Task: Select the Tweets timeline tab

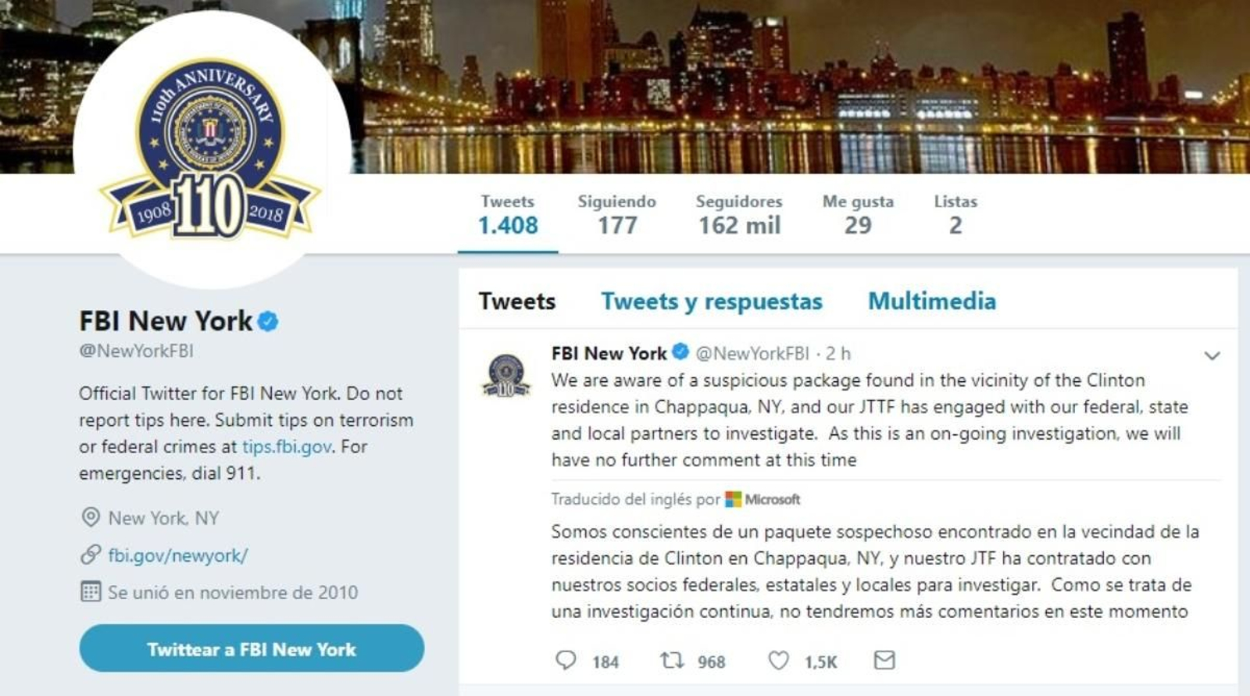Action: 517,302
